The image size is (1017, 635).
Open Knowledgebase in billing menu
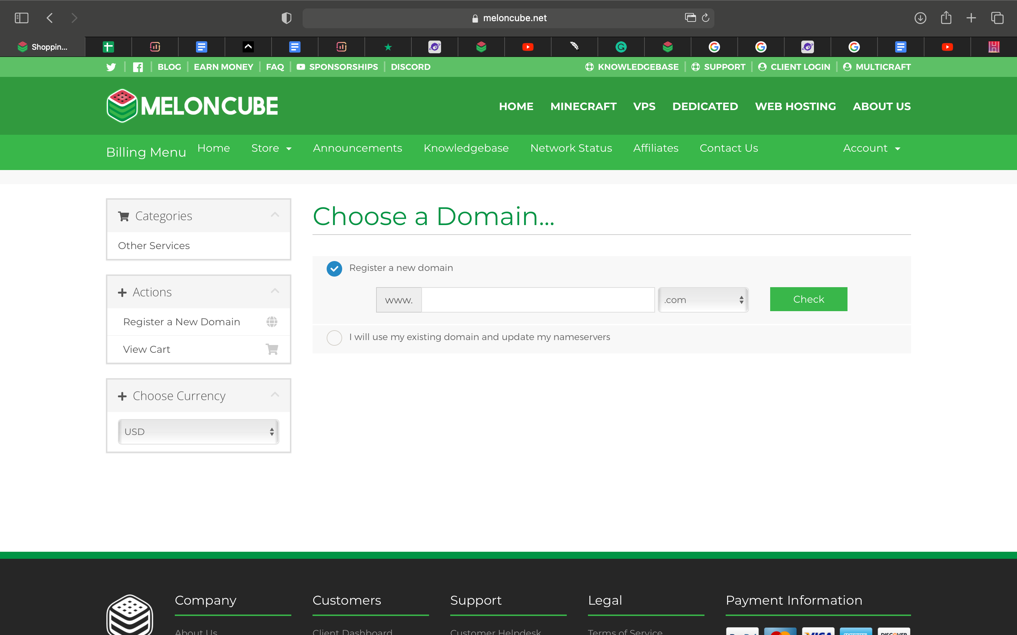(466, 148)
